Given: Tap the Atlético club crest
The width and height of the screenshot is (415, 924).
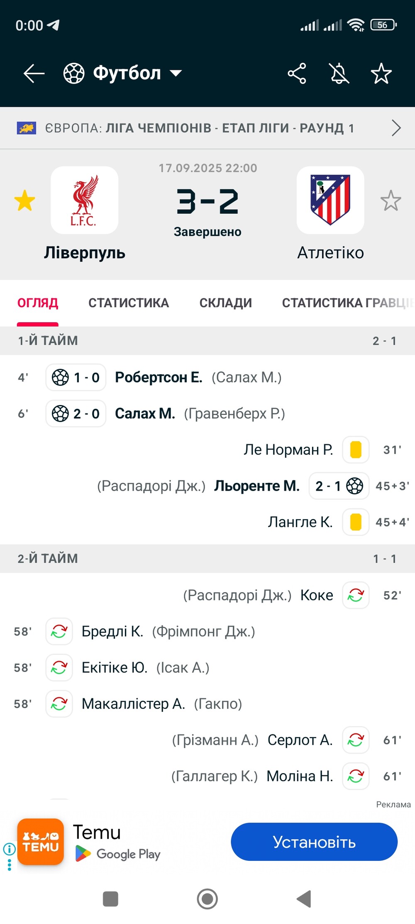Looking at the screenshot, I should pyautogui.click(x=330, y=200).
